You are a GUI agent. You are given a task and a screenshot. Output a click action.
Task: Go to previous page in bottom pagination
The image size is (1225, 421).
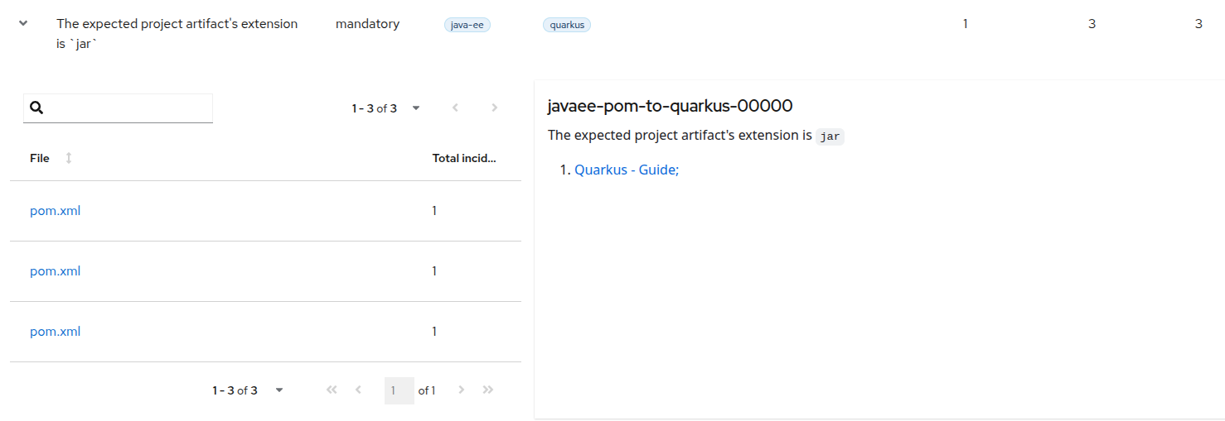358,390
